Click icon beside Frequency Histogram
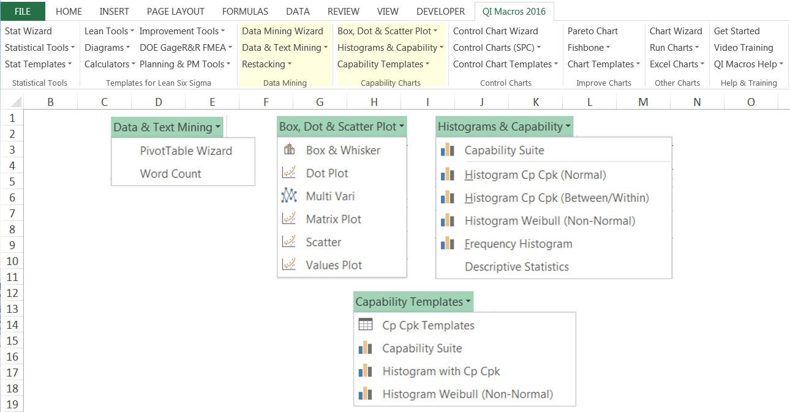Screen dimensions: 790x412 tap(448, 244)
